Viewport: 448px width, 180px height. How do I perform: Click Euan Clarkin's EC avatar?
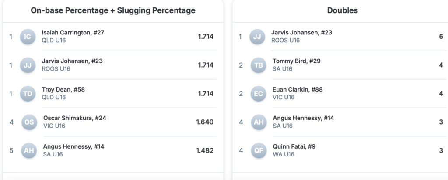(258, 93)
